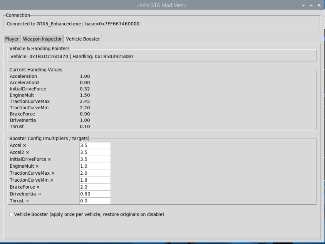Click the Acceleration value in Current Handling Values

[84, 76]
